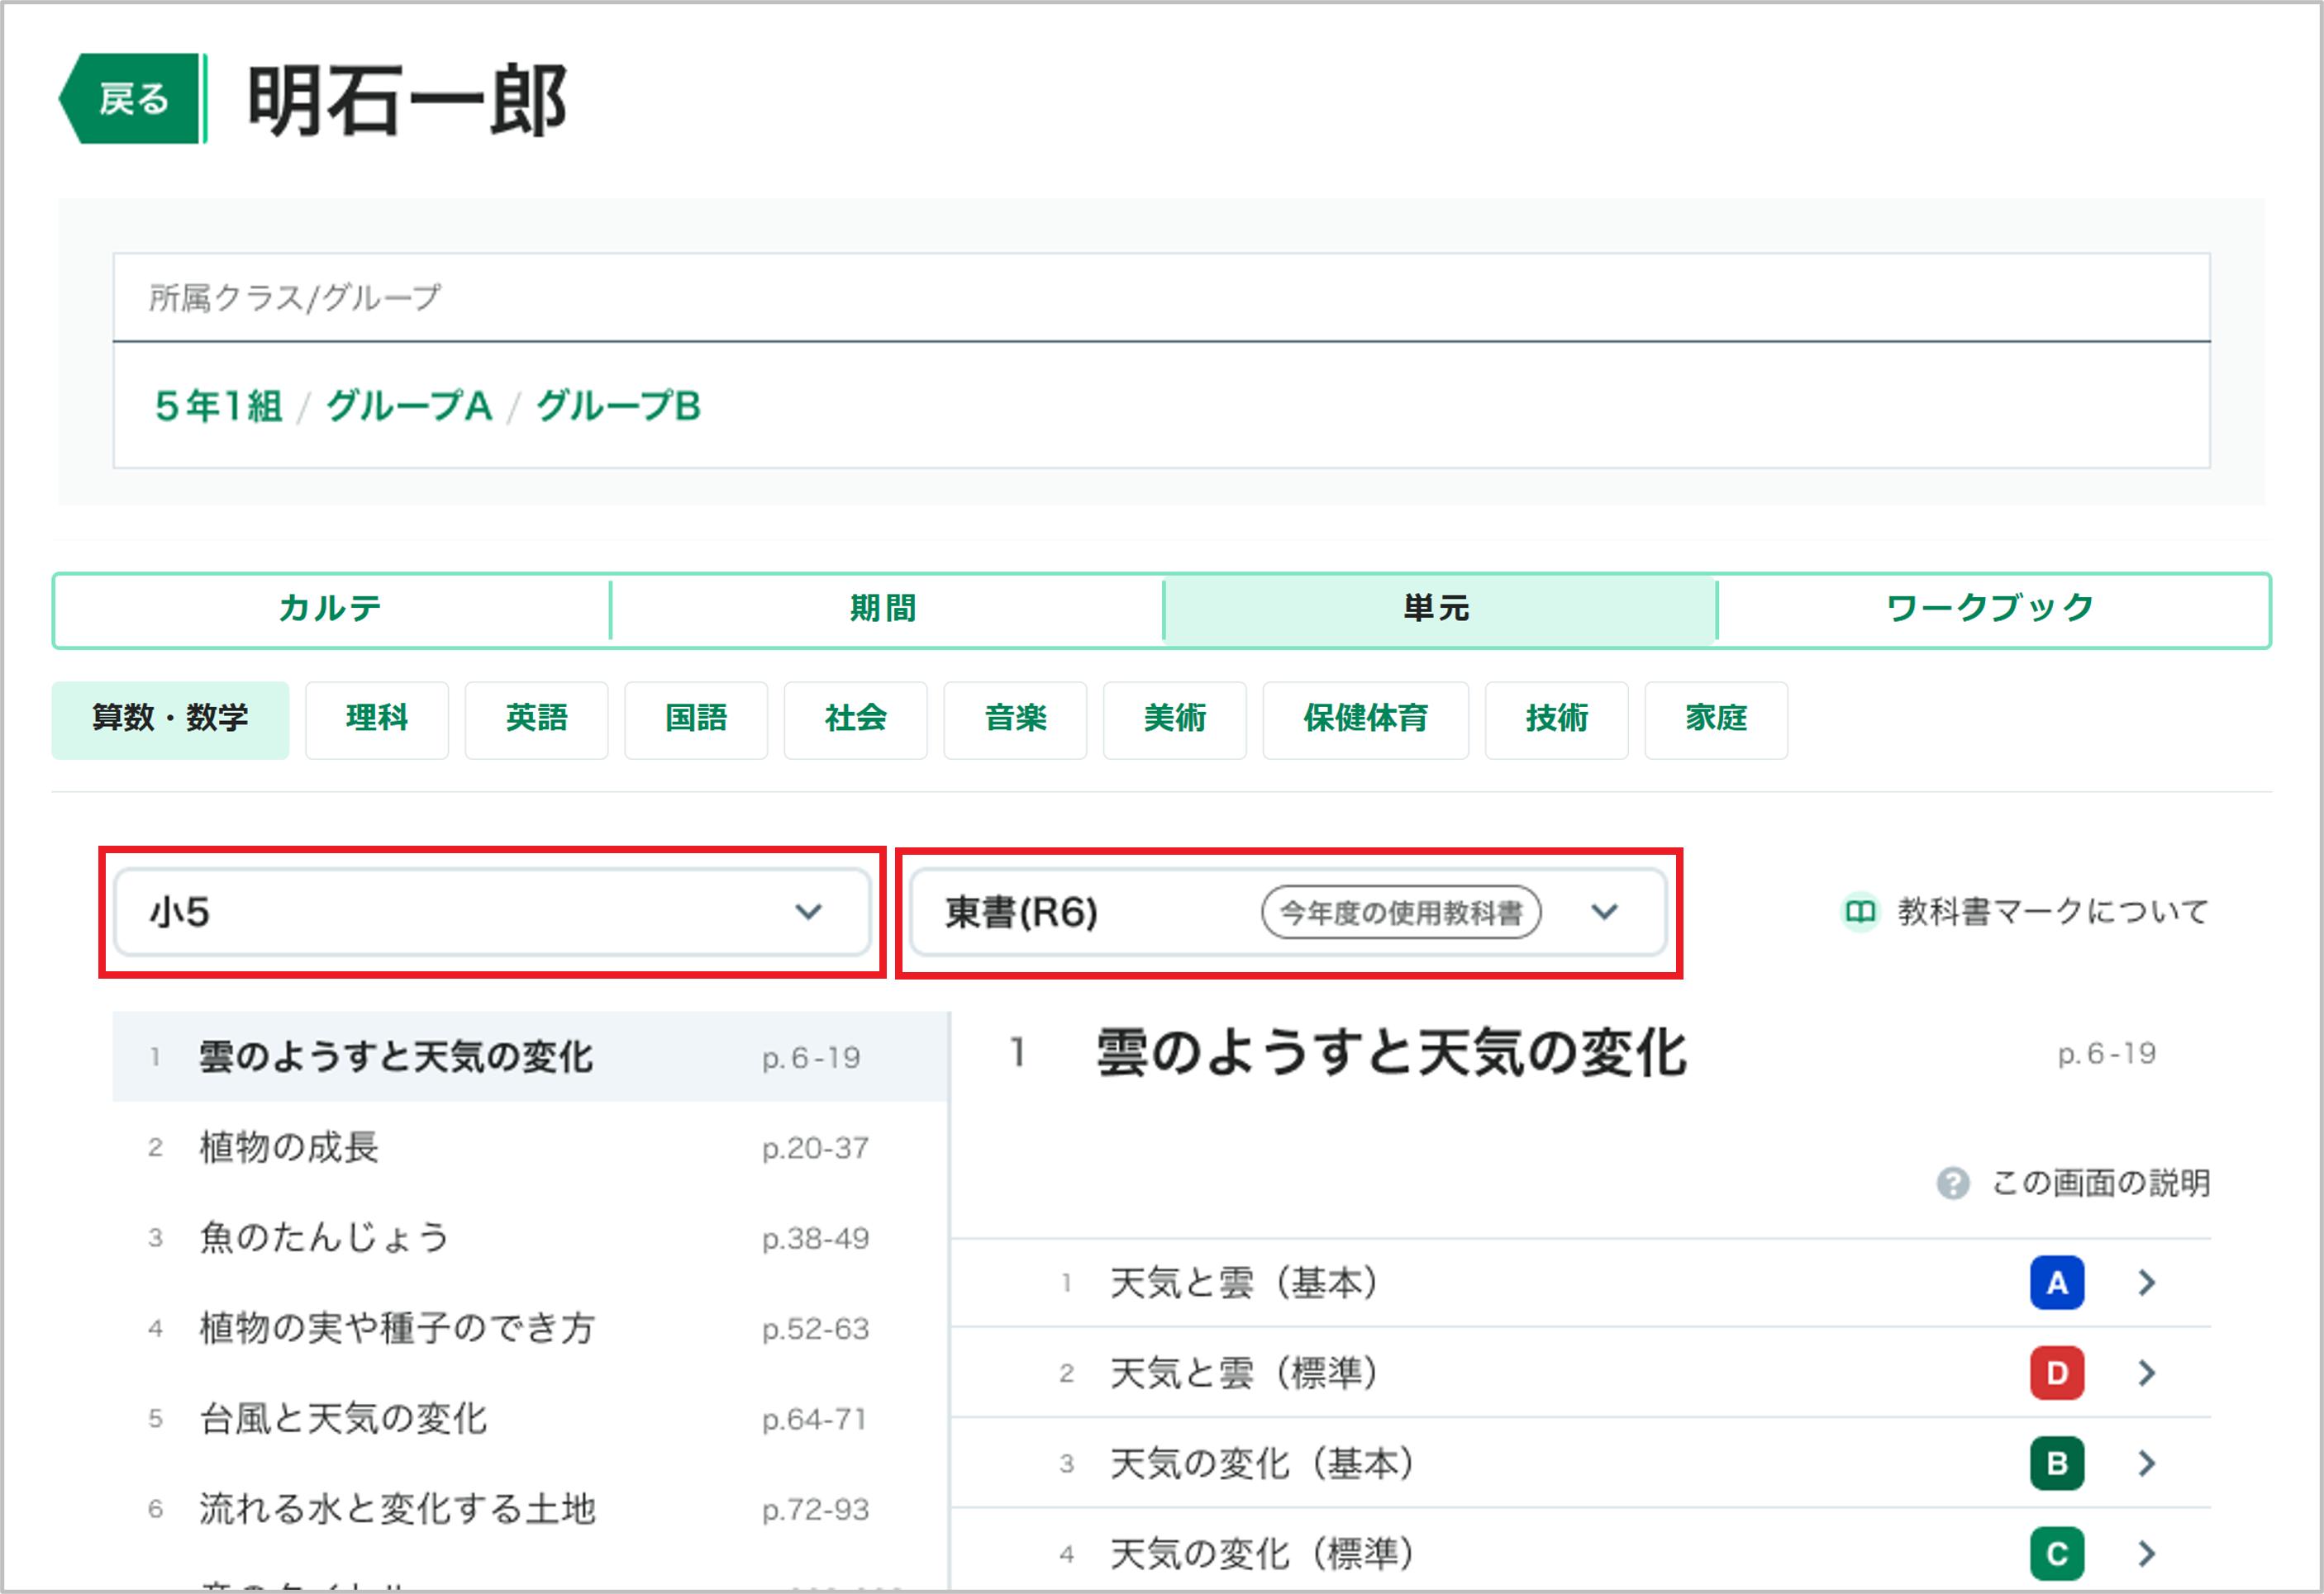Select the 算数・数学 subject

pos(170,719)
